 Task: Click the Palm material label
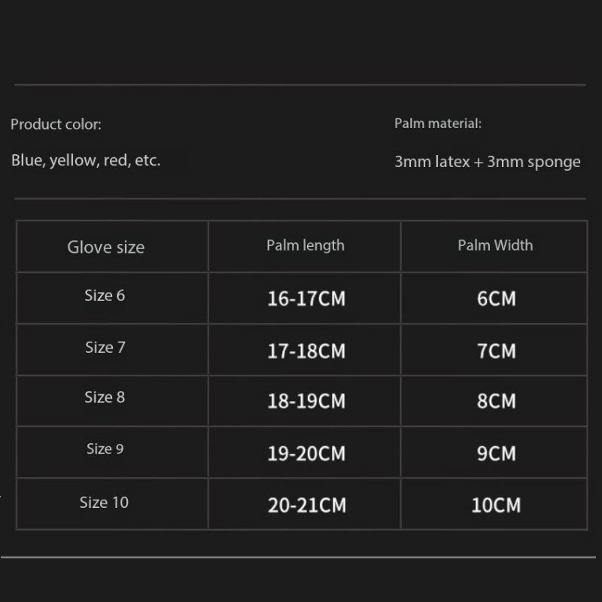coord(438,123)
